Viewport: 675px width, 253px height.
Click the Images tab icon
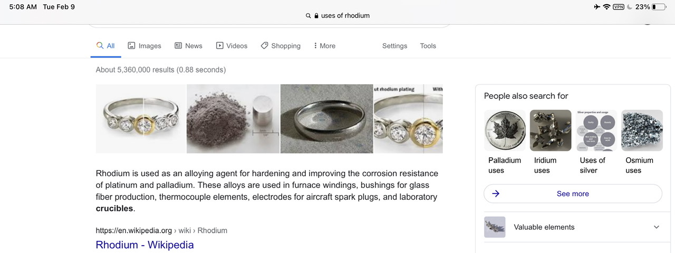(x=132, y=46)
